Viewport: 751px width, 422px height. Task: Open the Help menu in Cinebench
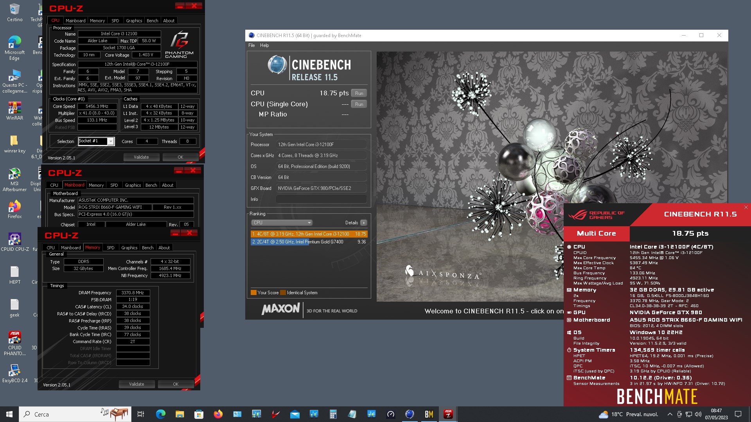pyautogui.click(x=264, y=45)
